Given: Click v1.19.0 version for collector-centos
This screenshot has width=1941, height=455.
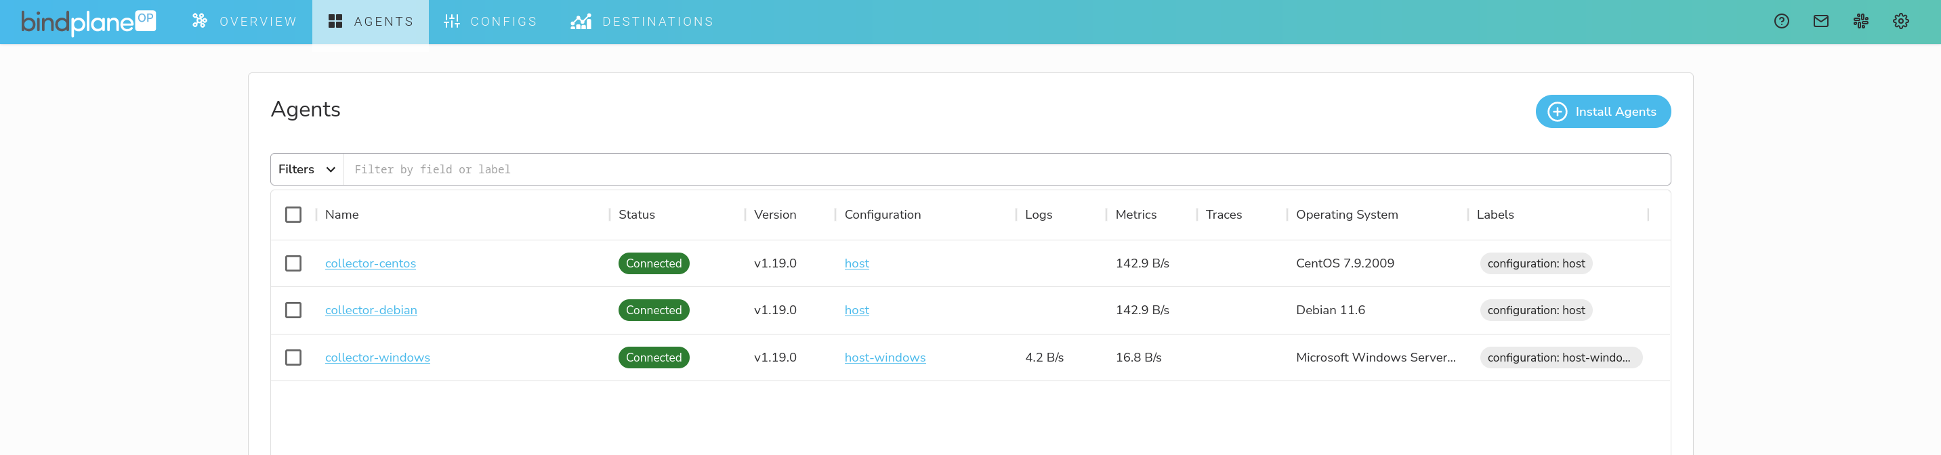Looking at the screenshot, I should pos(774,263).
